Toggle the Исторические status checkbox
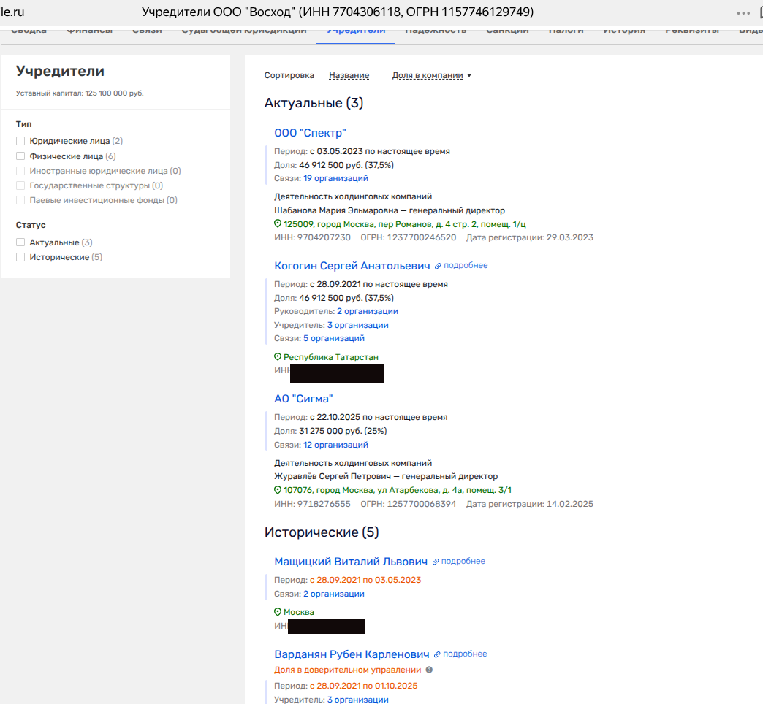The image size is (763, 704). [20, 257]
